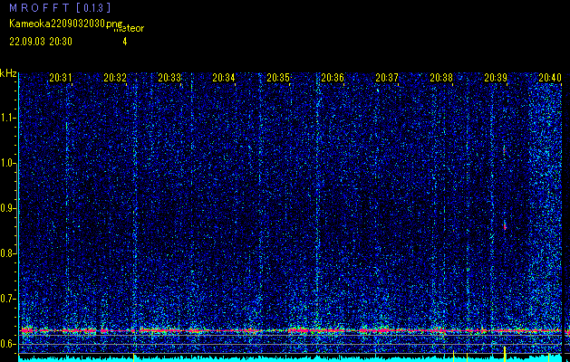The image size is (570, 362).
Task: Click the 20:34 time label
Action: pos(224,77)
